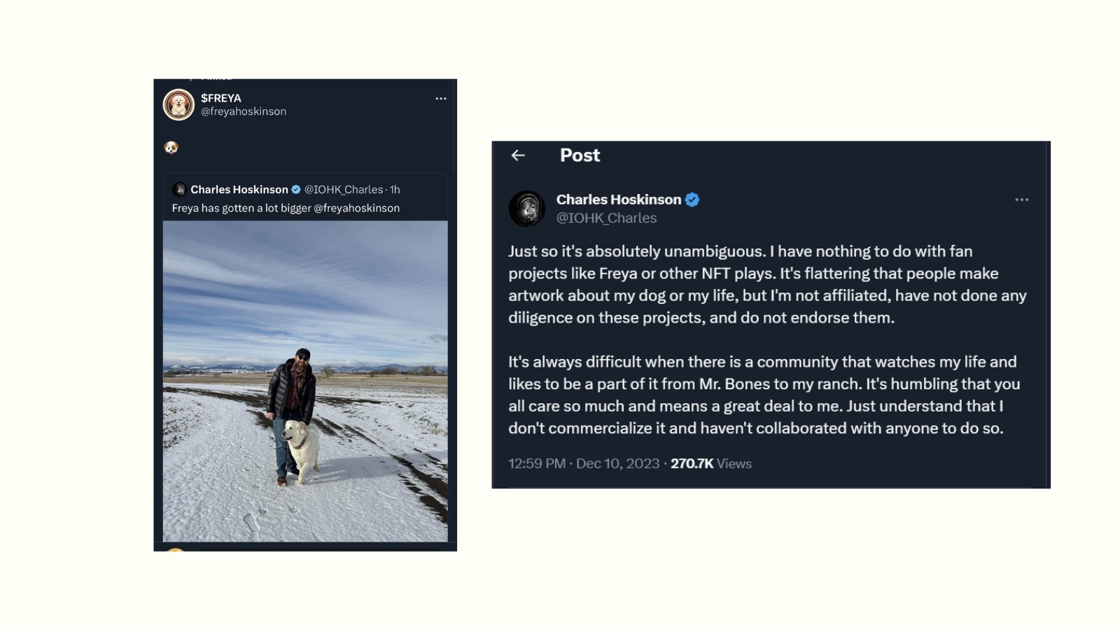Click the Charles Hoskinson name in the quoted post
1120x630 pixels.
239,190
